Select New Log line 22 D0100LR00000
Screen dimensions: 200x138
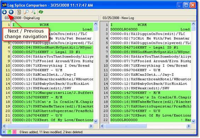pos(151,120)
